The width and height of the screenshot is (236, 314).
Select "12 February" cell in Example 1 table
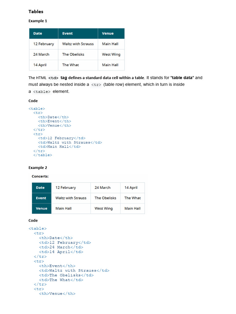coord(44,44)
